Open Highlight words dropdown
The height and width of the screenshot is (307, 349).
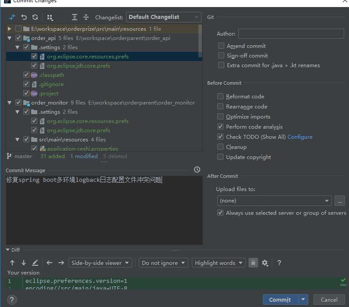(x=219, y=263)
